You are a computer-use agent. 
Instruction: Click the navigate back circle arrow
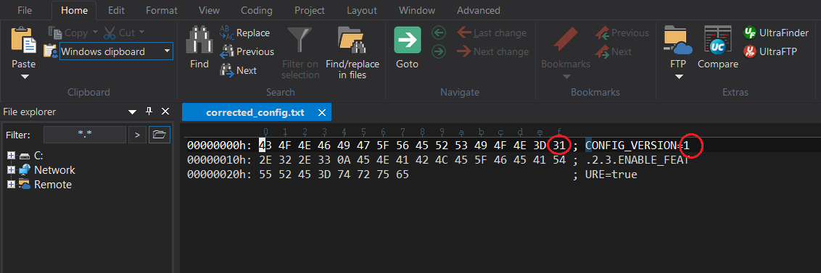[x=438, y=33]
